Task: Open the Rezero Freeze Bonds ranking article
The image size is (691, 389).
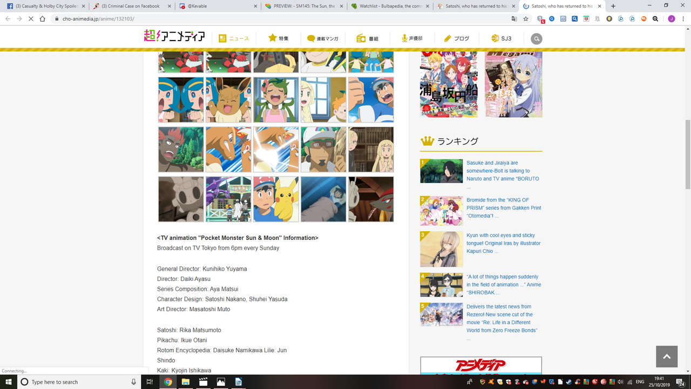Action: point(502,322)
